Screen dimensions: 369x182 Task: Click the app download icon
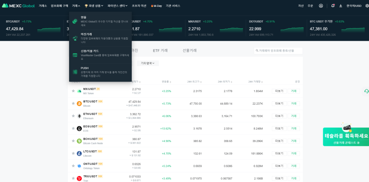[340, 6]
